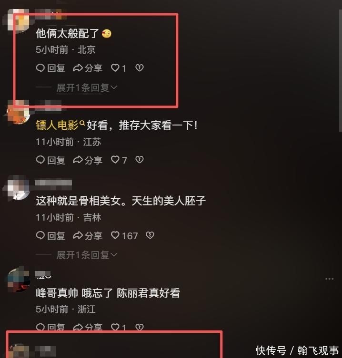Share the Jiangsu 镖人电影 comment
342x358 pixels.
click(x=88, y=160)
